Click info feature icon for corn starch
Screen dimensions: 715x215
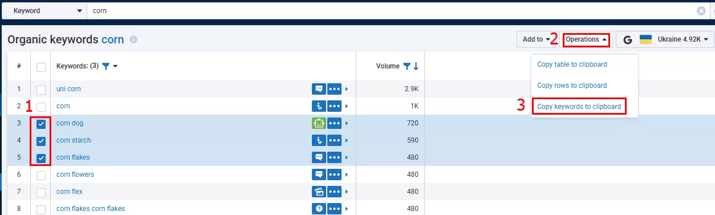click(319, 140)
